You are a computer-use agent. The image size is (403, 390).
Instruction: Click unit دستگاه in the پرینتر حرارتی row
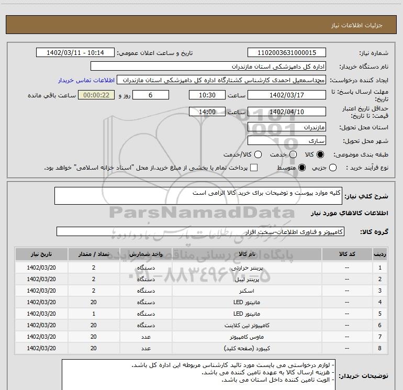pos(145,268)
